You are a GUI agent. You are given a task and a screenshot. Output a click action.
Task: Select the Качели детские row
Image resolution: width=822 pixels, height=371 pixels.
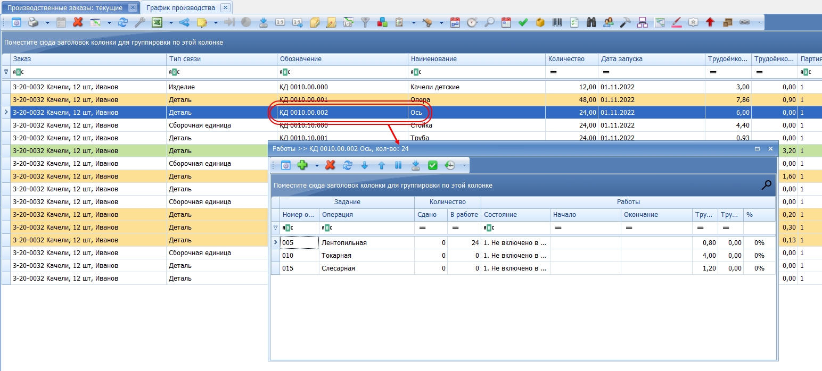click(411, 87)
